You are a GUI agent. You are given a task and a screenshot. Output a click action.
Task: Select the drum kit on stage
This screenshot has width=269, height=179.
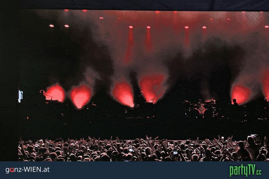click(x=200, y=108)
